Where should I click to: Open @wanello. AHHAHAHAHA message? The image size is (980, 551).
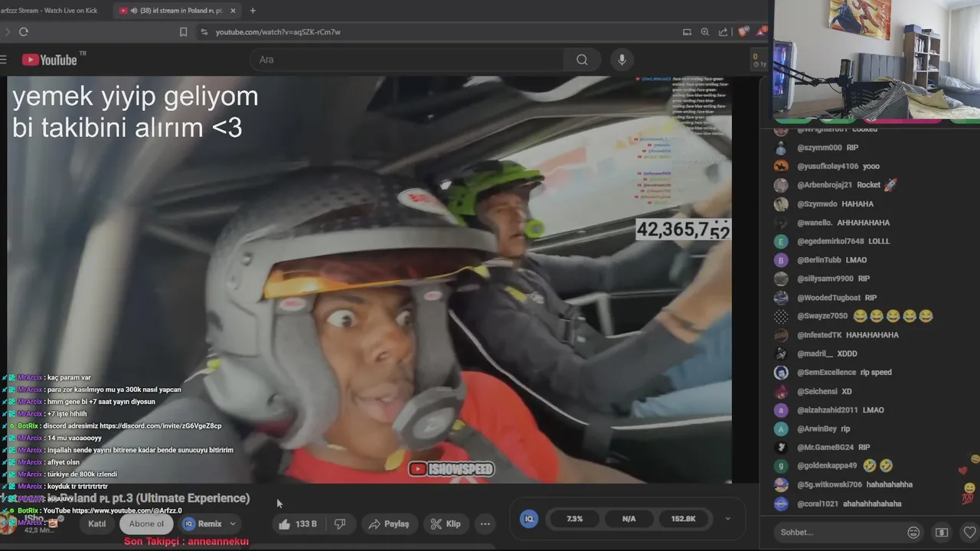coord(843,223)
